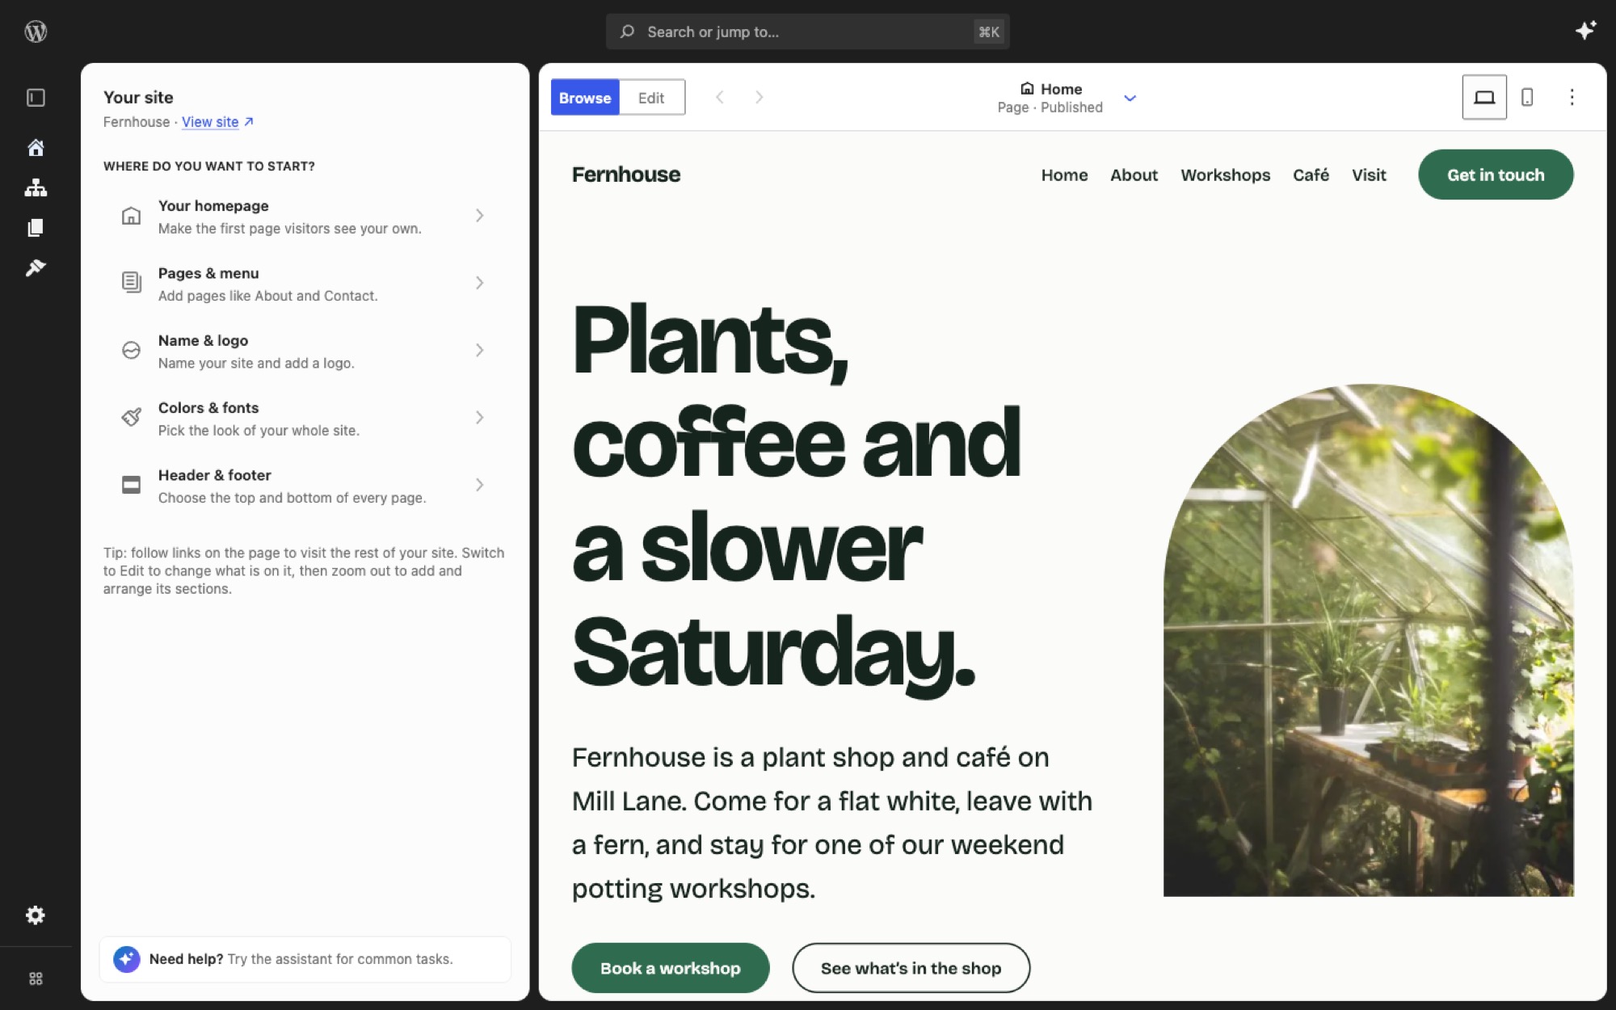
Task: Click the WordPress logo icon
Action: (x=36, y=32)
